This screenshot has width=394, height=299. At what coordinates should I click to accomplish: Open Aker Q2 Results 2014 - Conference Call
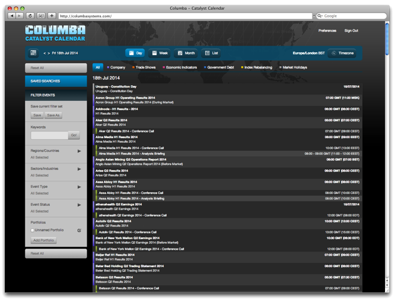(x=229, y=131)
